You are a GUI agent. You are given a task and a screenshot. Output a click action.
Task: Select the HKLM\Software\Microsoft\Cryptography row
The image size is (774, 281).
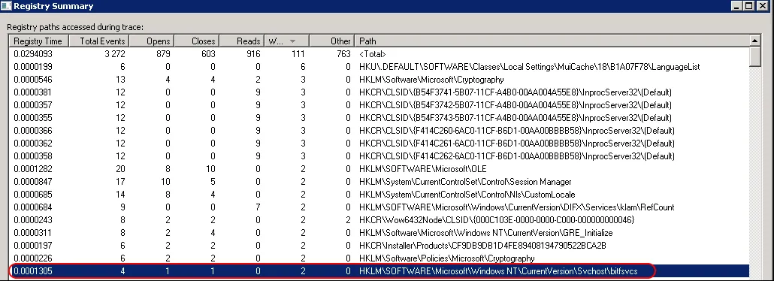[379, 80]
